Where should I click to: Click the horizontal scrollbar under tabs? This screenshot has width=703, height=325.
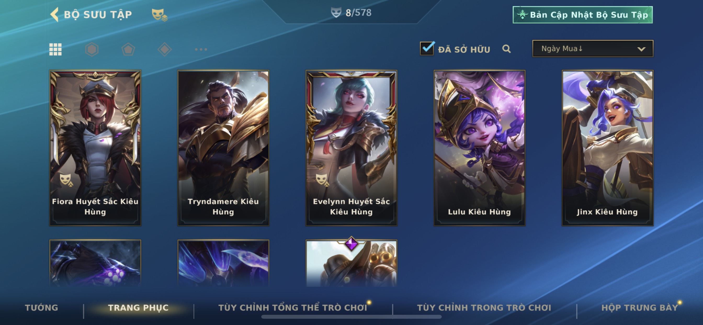[351, 317]
